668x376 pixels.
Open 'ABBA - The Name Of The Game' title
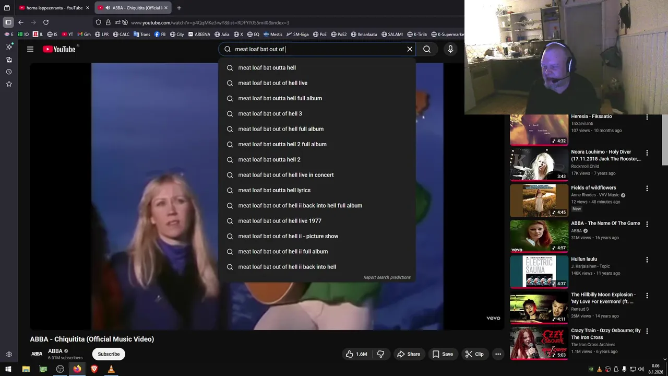[605, 224]
